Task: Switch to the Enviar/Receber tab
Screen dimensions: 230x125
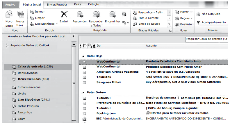Action: (x=56, y=4)
